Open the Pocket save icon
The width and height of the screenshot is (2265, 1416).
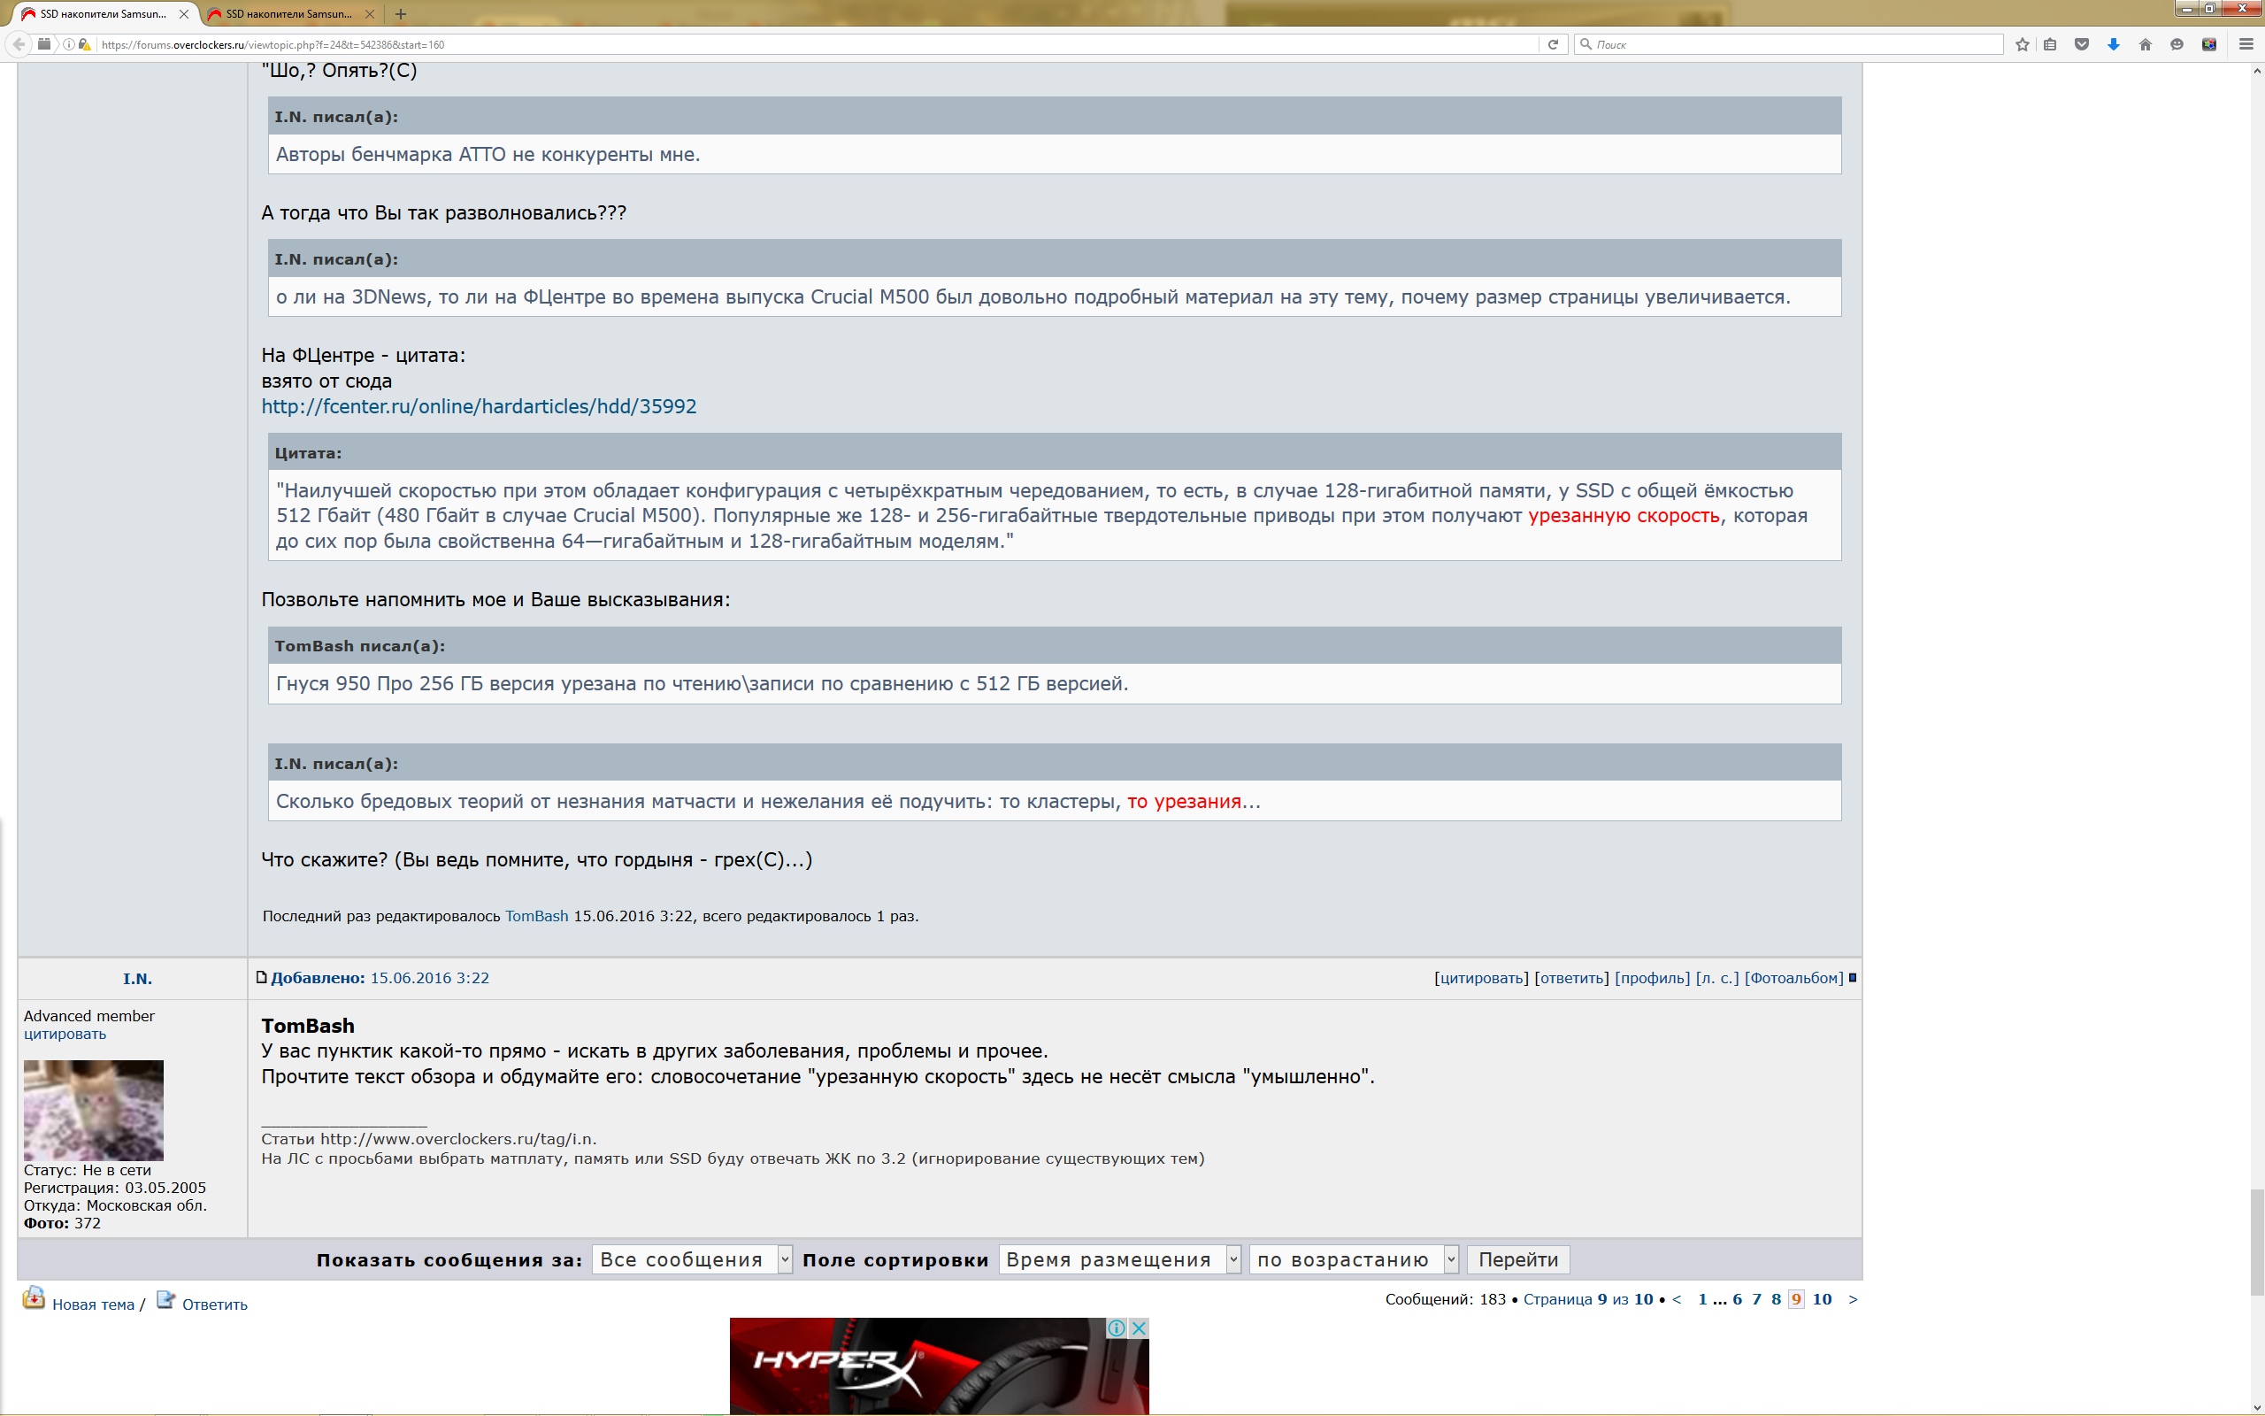coord(2082,44)
